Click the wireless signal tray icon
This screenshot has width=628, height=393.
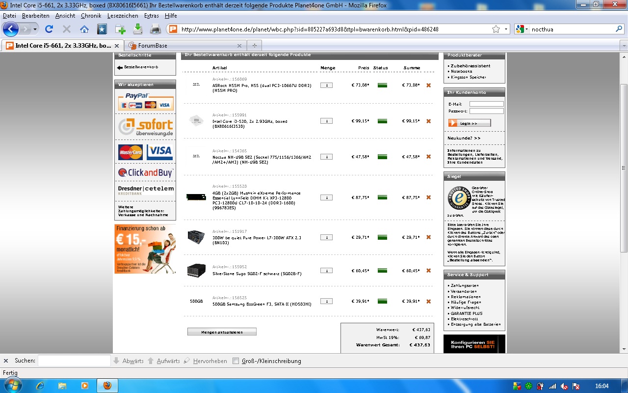[552, 386]
